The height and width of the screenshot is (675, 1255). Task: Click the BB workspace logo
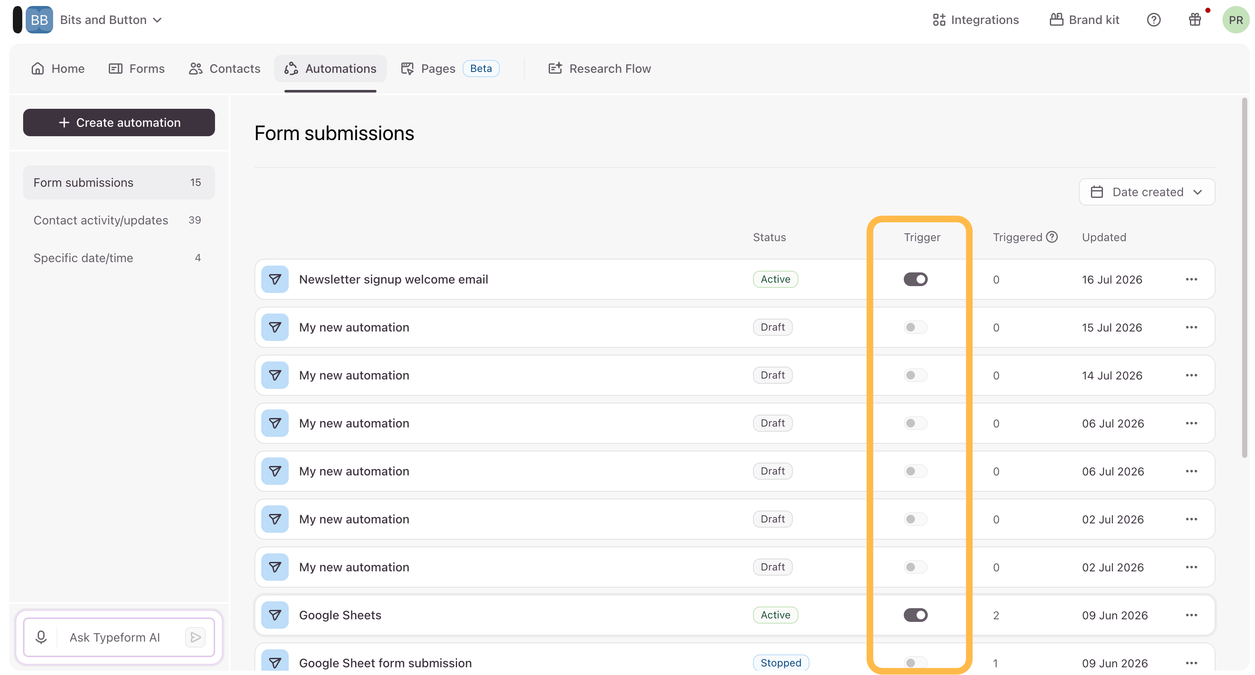[x=39, y=20]
